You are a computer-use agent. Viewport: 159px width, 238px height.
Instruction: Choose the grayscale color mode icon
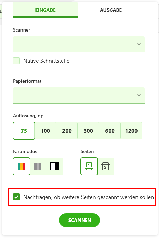pos(38,166)
